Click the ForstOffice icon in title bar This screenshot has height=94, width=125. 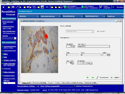(x=1, y=1)
